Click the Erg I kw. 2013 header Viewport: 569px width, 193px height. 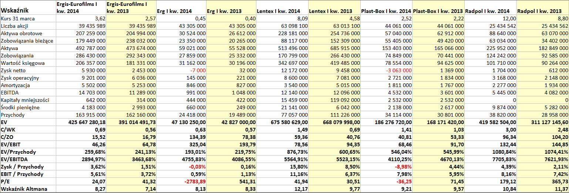tap(230, 7)
